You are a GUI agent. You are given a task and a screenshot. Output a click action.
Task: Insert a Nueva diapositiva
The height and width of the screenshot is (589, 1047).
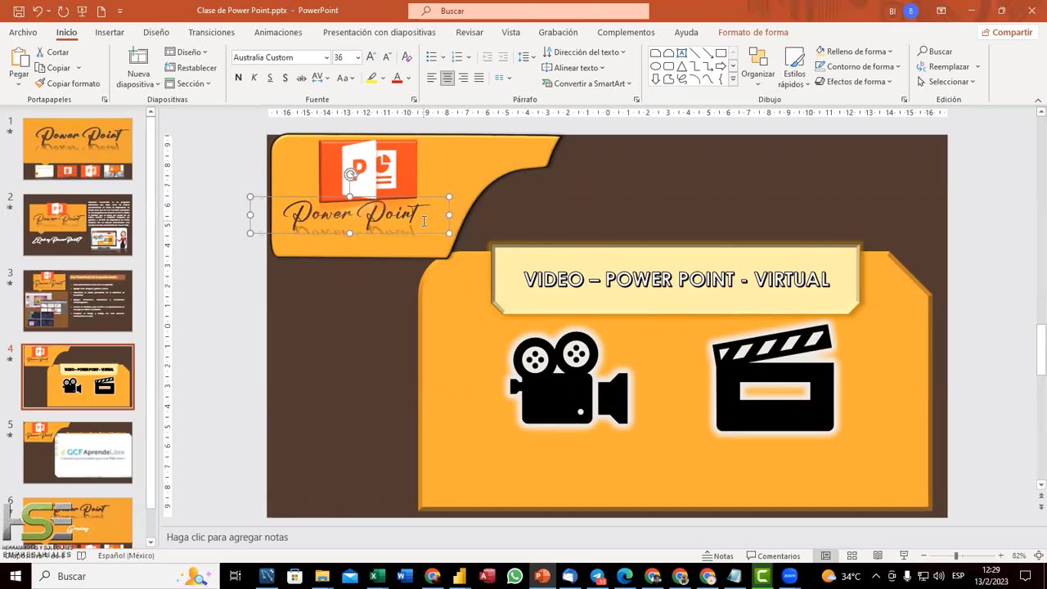coord(138,67)
